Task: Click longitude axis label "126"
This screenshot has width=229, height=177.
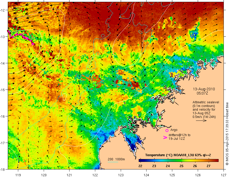Action: coord(198,175)
